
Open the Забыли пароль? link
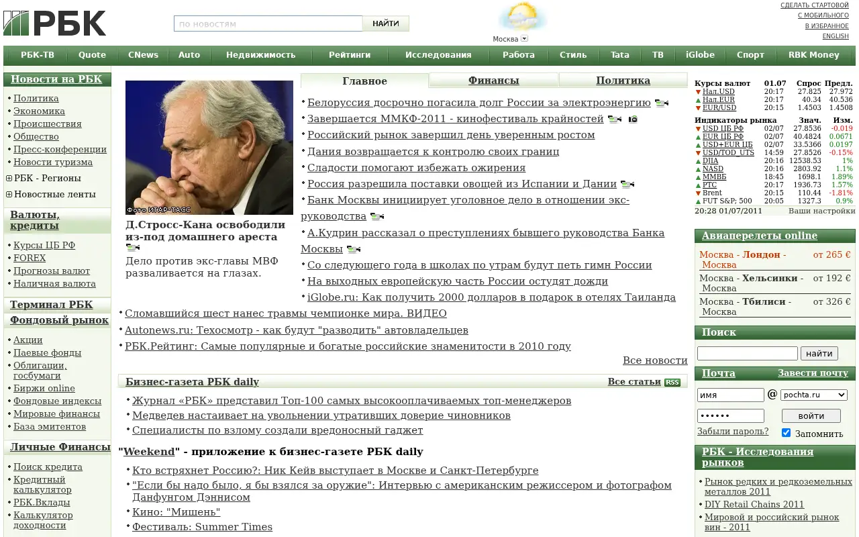pos(733,432)
